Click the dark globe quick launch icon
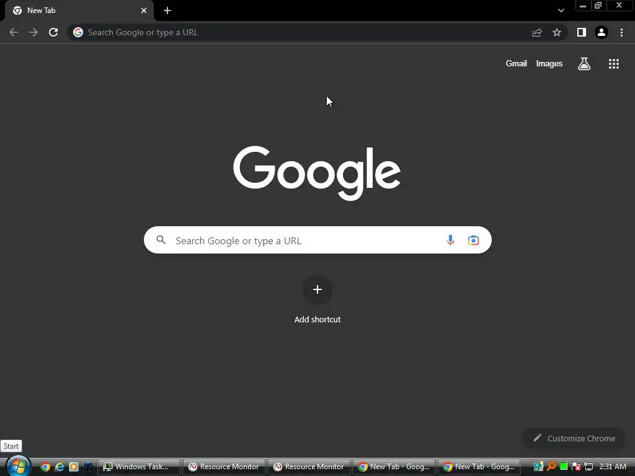 (88, 467)
